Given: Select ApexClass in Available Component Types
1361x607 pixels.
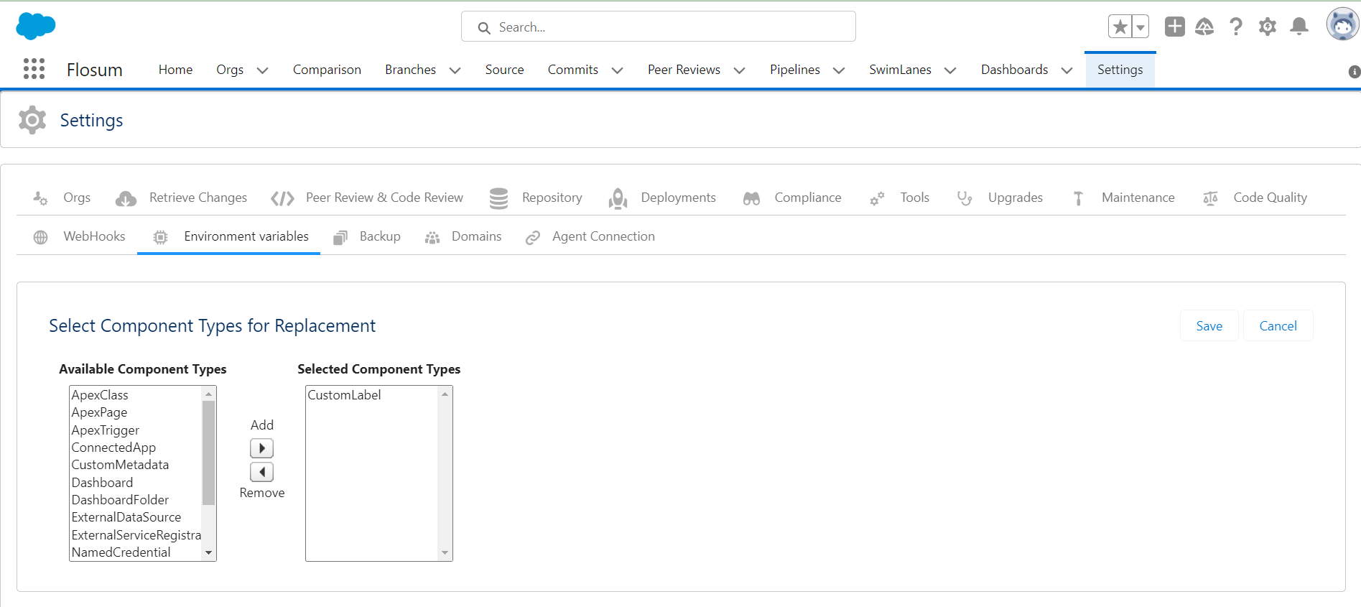Looking at the screenshot, I should (x=136, y=395).
